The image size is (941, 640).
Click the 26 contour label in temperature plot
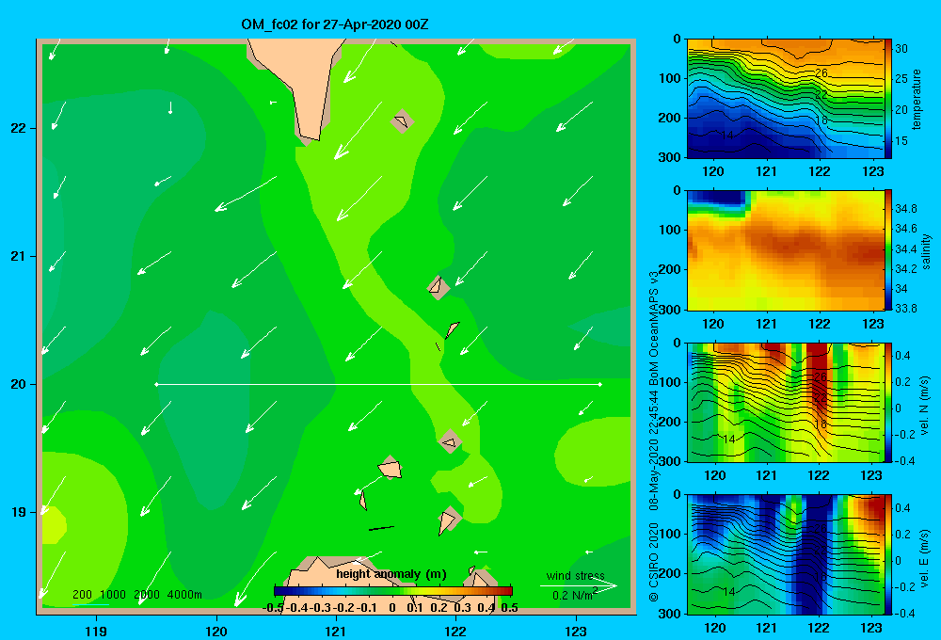point(821,72)
